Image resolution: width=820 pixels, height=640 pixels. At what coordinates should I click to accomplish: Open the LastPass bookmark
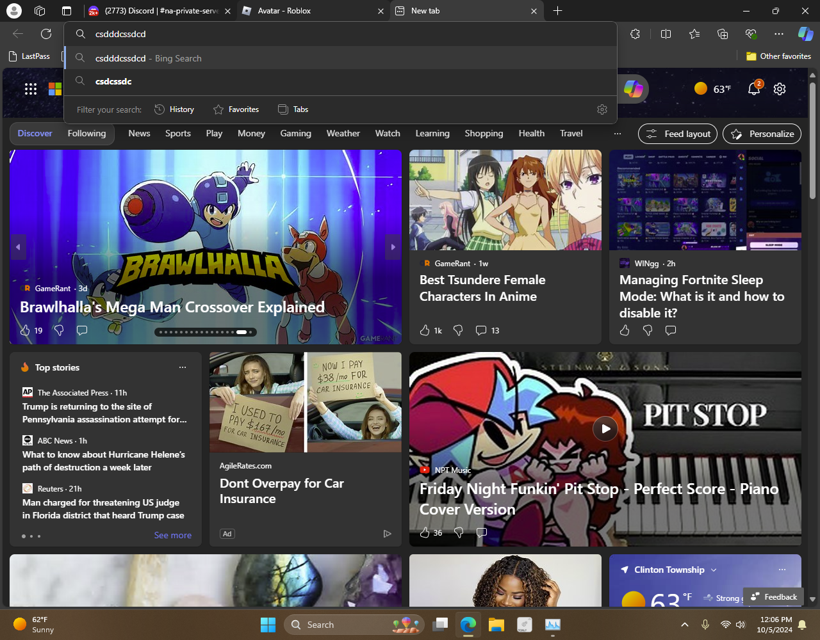[29, 56]
